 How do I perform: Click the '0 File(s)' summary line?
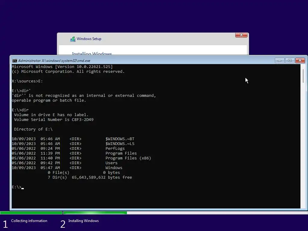[x=84, y=173]
